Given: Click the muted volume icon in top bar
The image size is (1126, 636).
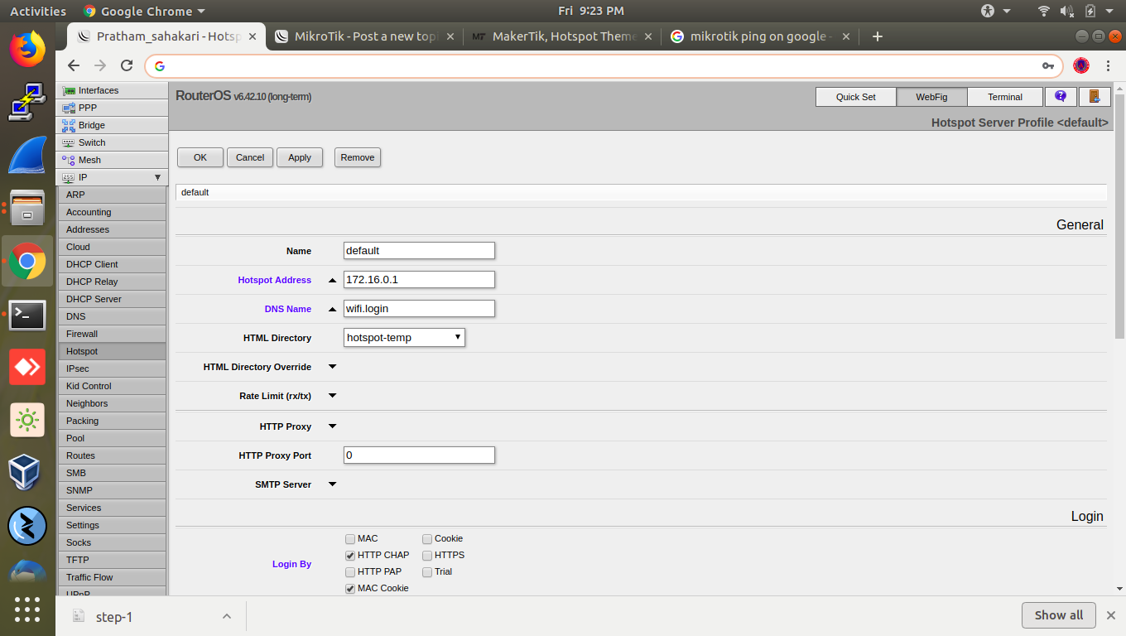Looking at the screenshot, I should point(1067,11).
